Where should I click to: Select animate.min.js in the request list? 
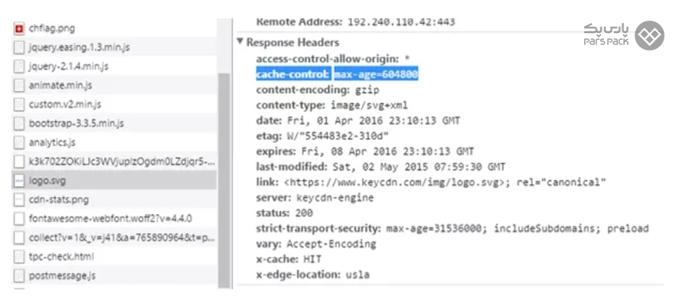[x=60, y=85]
